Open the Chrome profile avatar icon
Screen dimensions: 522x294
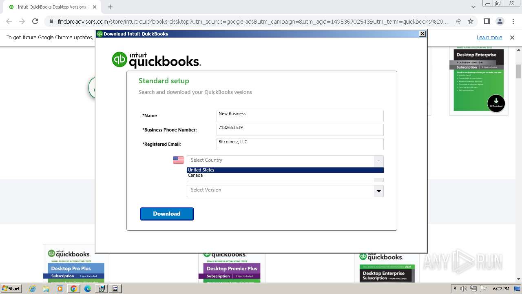(x=500, y=21)
